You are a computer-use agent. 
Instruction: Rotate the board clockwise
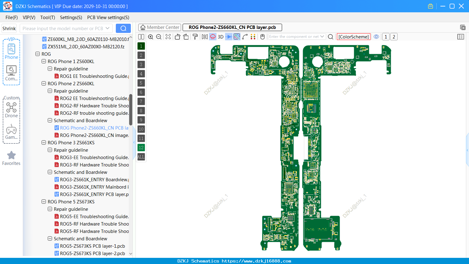click(x=186, y=37)
